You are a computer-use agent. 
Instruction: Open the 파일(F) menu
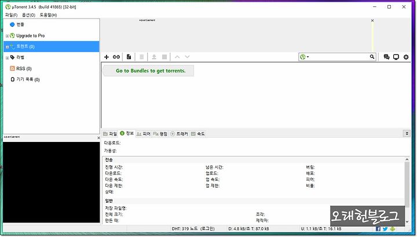pos(11,15)
